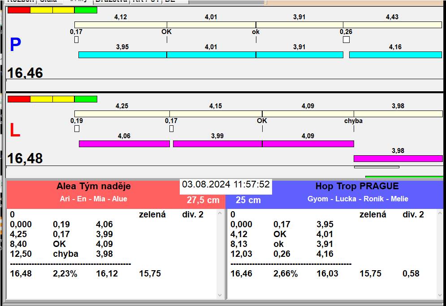
Task: Select the cyan 4,16 run bar
Action: pos(395,55)
